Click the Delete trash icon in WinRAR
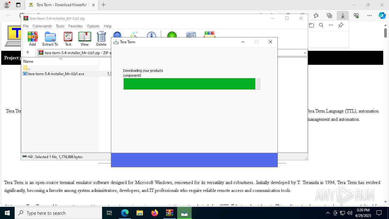This screenshot has height=219, width=389. tap(101, 39)
